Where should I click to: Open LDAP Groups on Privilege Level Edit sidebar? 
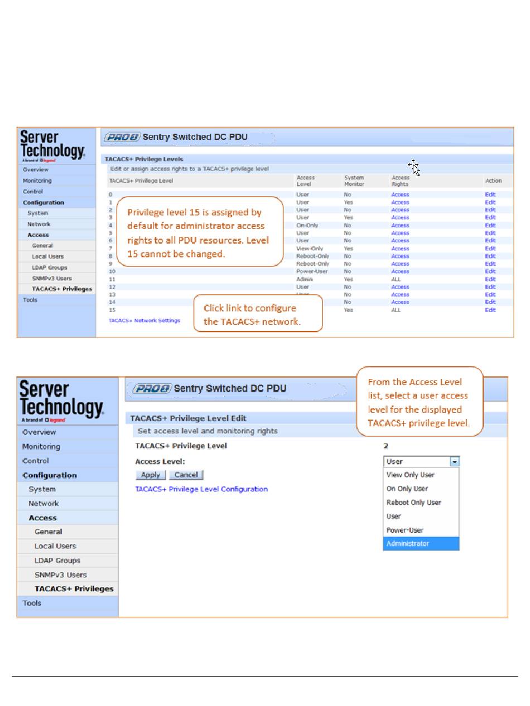point(57,561)
